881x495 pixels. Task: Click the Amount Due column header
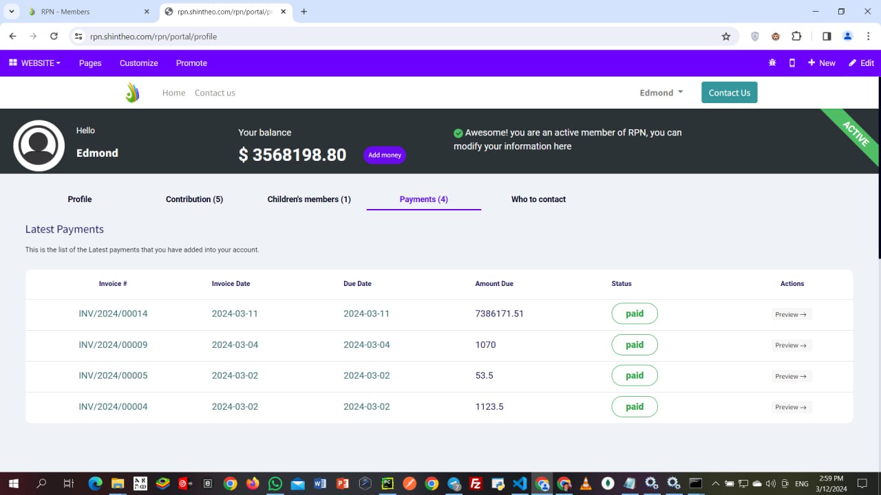(x=494, y=283)
